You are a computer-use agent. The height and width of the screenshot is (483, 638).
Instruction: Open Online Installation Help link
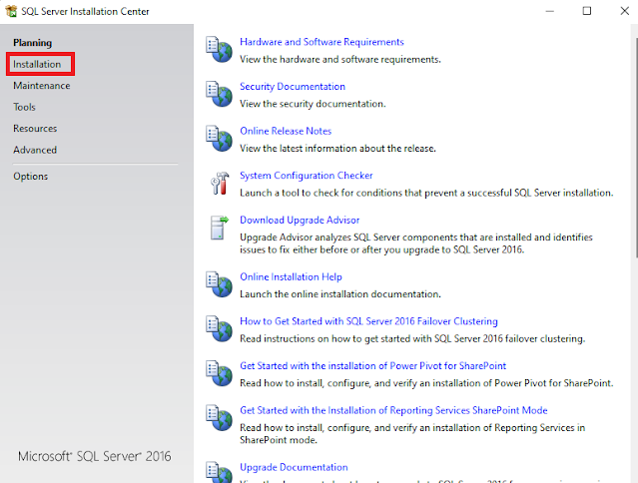[x=291, y=276]
